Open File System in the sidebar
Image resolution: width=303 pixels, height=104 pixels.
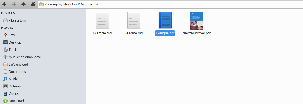click(43, 21)
